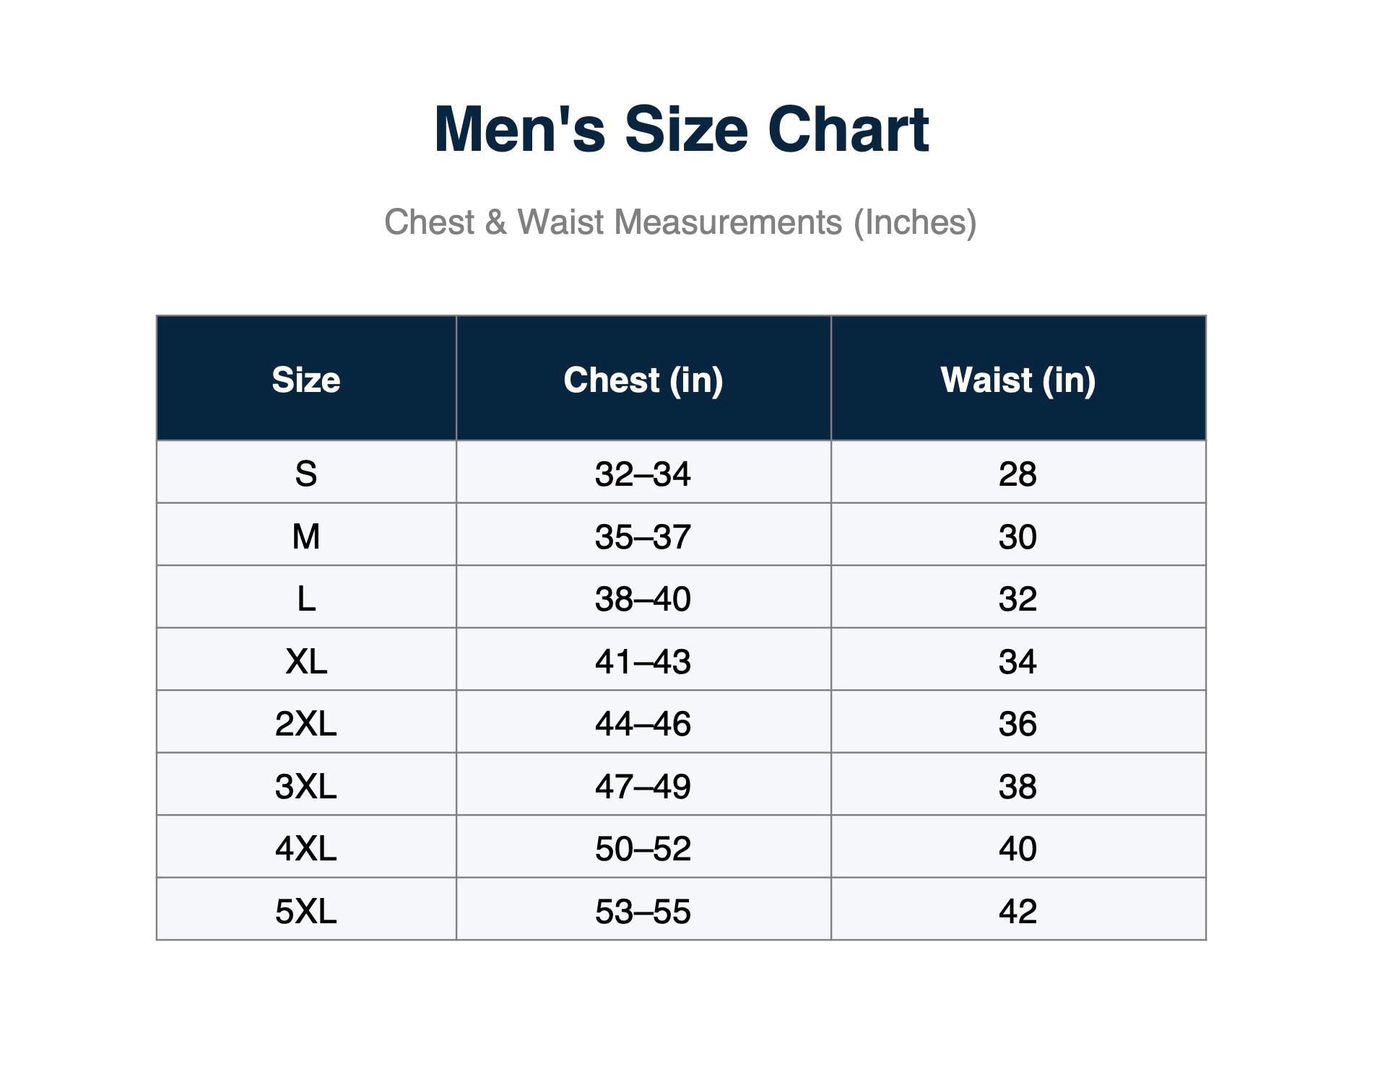Select the Chest (in) column header
Screen dimensions: 1375x1077
[x=643, y=378]
